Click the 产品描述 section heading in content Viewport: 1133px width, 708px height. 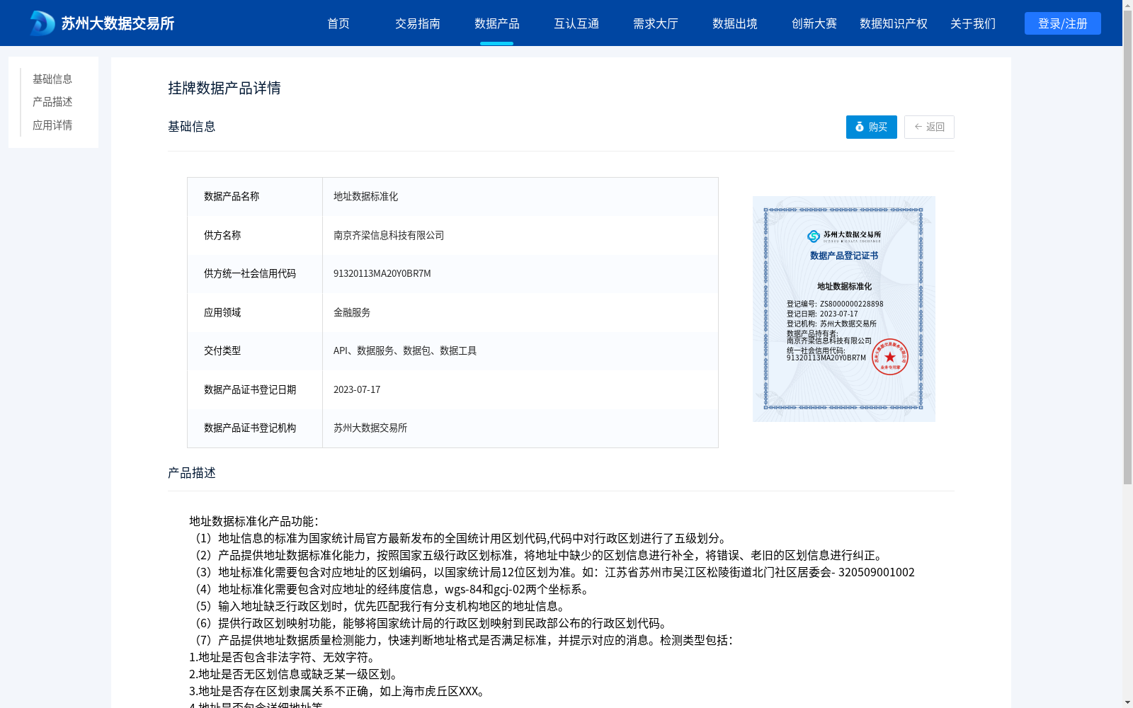click(192, 473)
